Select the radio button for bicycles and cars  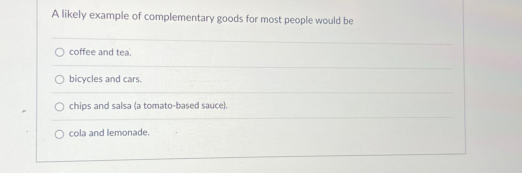click(x=60, y=80)
